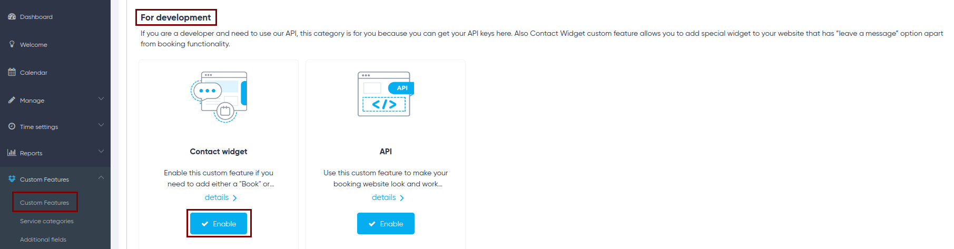
Task: Click the Dashboard palette icon
Action: (12, 17)
